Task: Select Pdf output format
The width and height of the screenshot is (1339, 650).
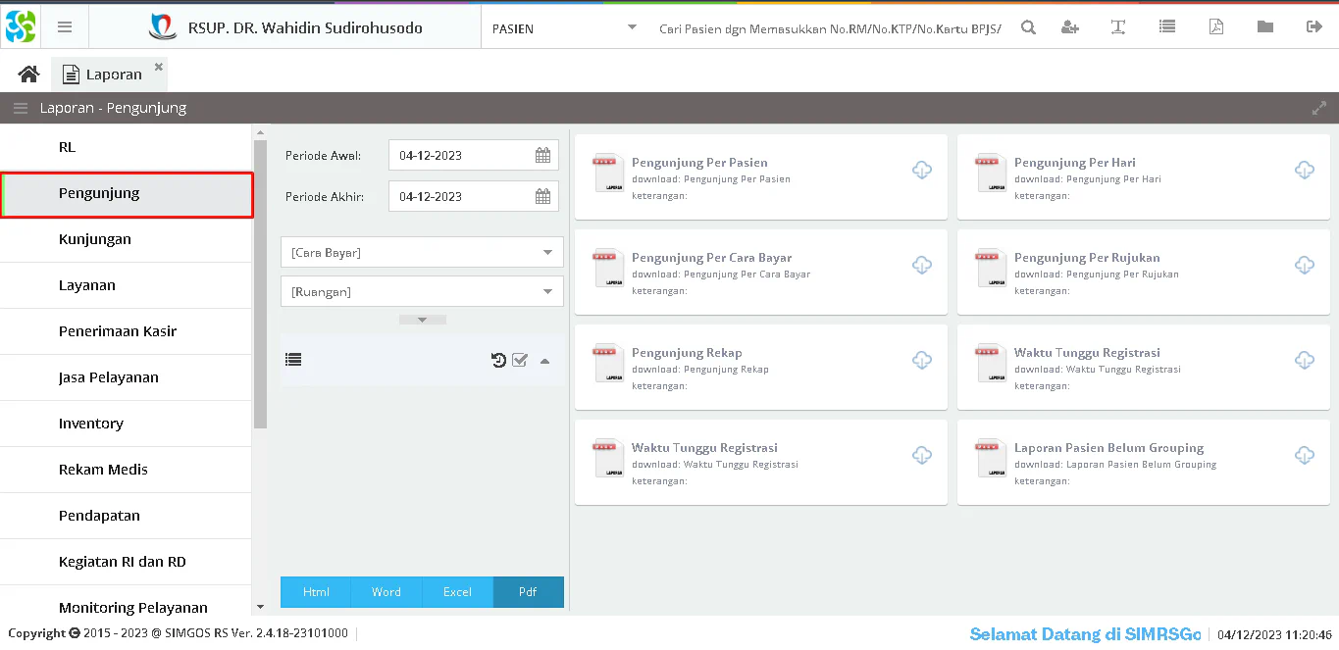Action: tap(528, 592)
